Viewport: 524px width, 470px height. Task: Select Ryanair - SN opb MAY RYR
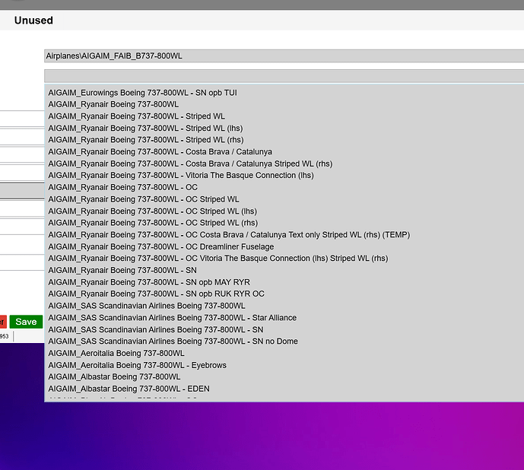149,282
